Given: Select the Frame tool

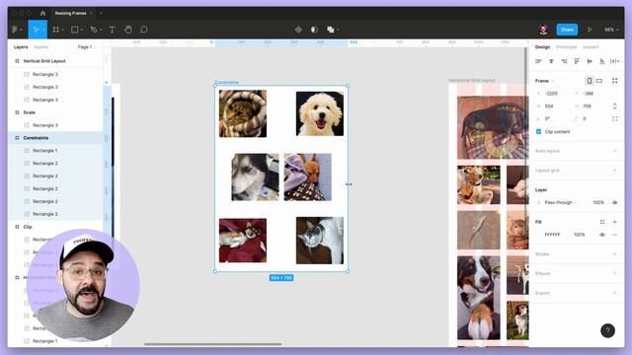Looking at the screenshot, I should [x=56, y=30].
